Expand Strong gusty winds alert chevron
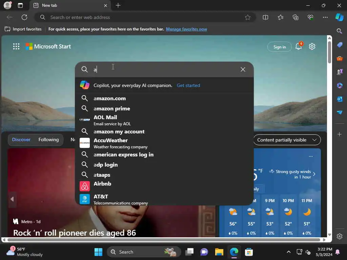Viewport: 347px width, 260px height. click(x=314, y=174)
